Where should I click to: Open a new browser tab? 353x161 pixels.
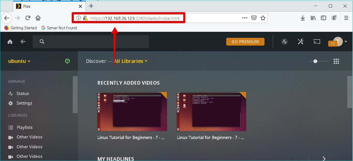pyautogui.click(x=91, y=6)
